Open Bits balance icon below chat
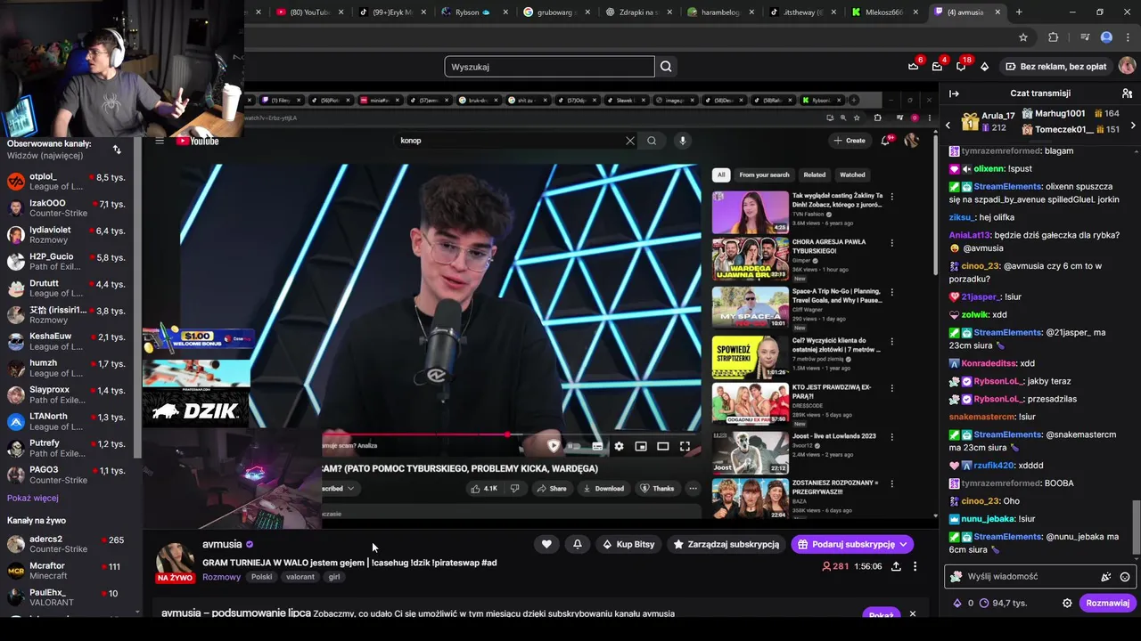Viewport: 1141px width, 641px height. [x=963, y=603]
